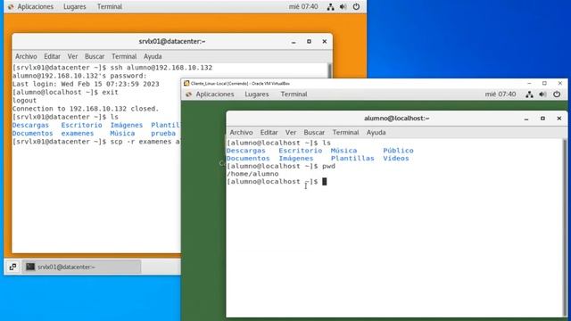Screen dimensions: 571x321
Task: Click VirtualBox window icon in Cliente_Linux title bar
Action: point(186,83)
